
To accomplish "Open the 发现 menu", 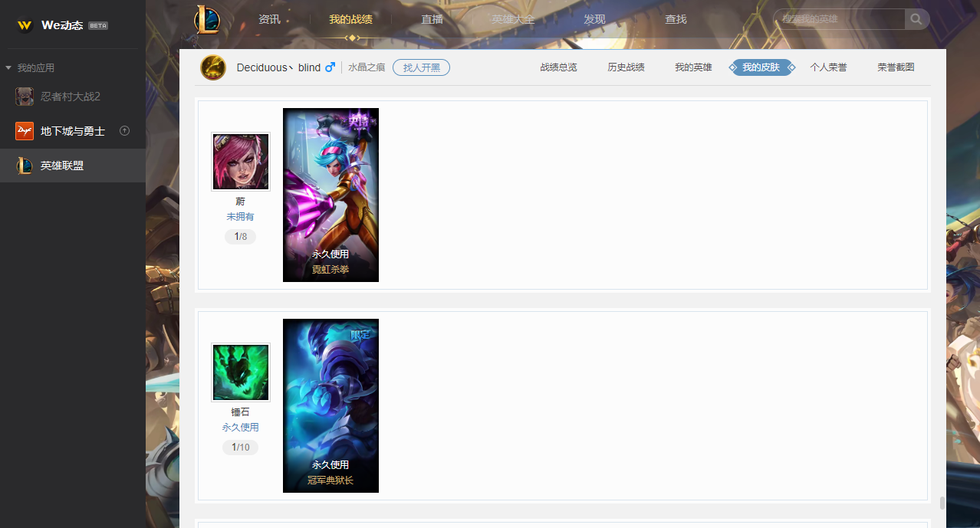I will click(594, 19).
